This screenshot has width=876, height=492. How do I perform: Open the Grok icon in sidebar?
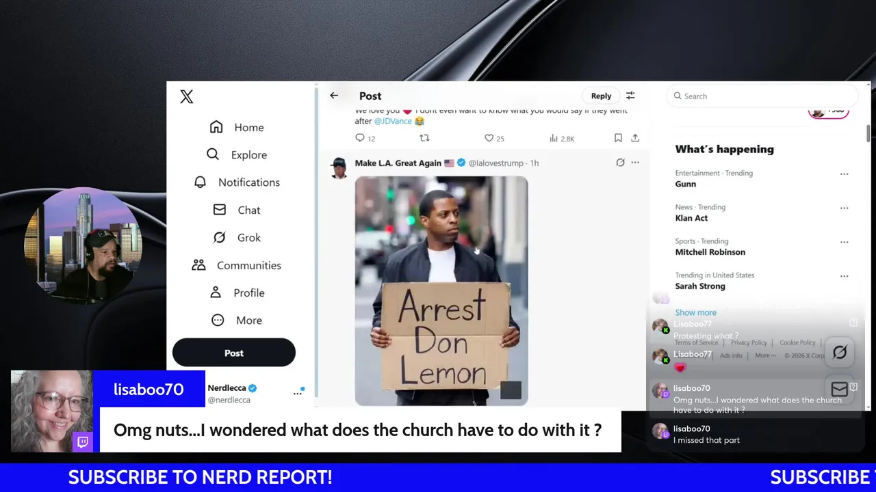pyautogui.click(x=220, y=237)
